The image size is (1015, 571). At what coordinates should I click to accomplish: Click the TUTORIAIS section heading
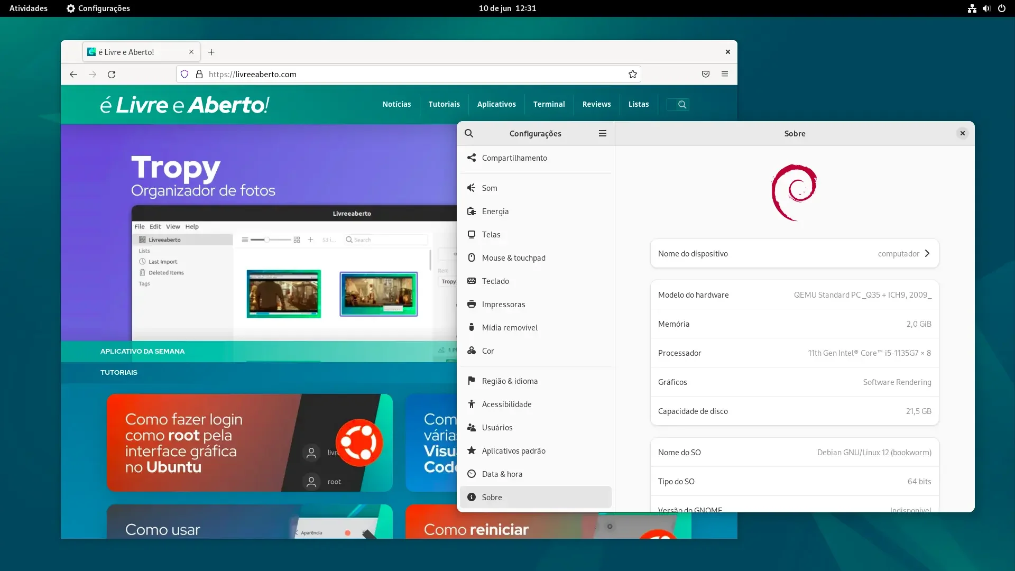click(119, 373)
